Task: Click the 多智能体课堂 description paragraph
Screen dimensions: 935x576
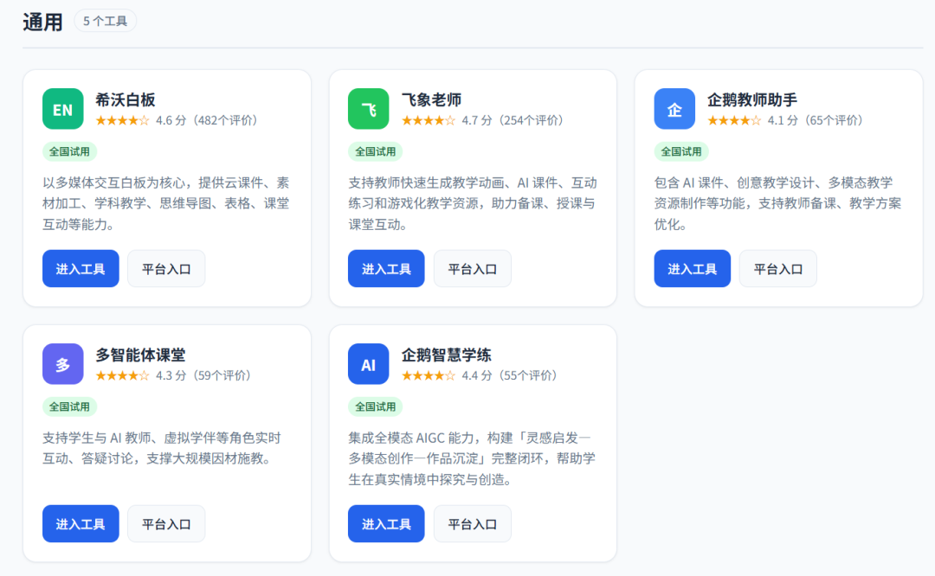Action: [162, 449]
